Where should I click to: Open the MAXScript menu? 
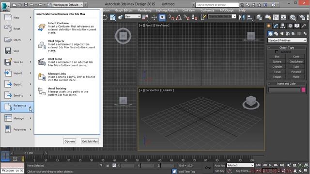pos(227,10)
